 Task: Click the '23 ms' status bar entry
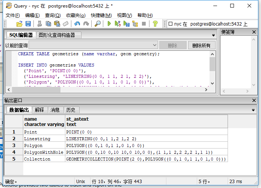point(235,181)
